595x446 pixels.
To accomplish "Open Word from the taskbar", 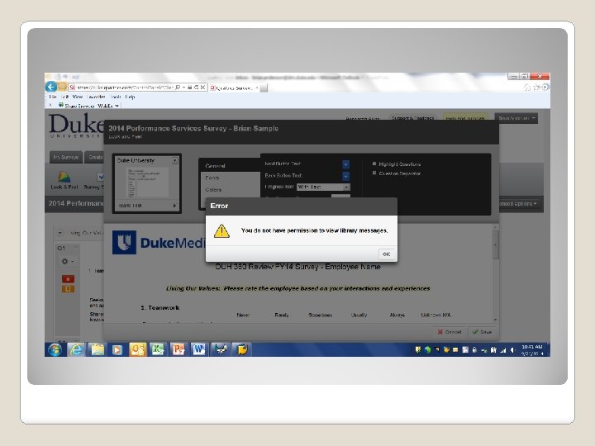I will [x=198, y=349].
